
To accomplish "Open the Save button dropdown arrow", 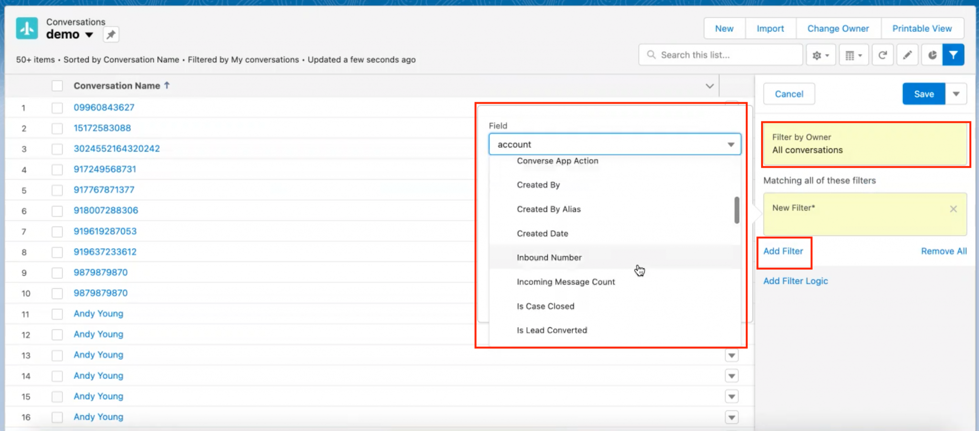I will [x=956, y=94].
